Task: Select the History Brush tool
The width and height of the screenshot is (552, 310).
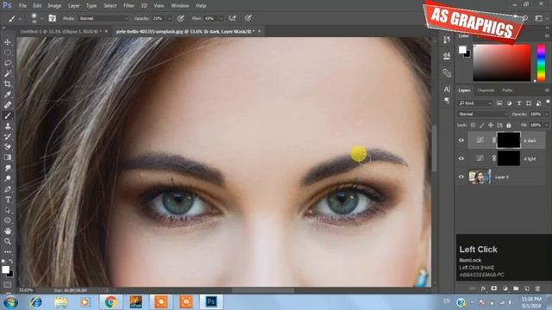Action: pyautogui.click(x=8, y=136)
